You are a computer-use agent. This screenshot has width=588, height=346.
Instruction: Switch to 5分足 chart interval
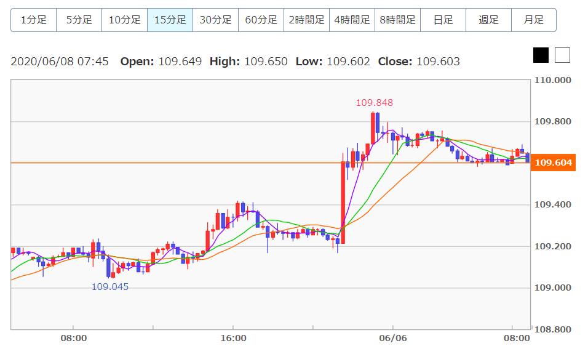click(x=79, y=20)
